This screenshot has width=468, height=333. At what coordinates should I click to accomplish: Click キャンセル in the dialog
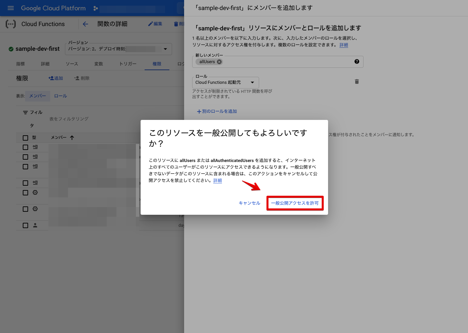[x=249, y=203]
